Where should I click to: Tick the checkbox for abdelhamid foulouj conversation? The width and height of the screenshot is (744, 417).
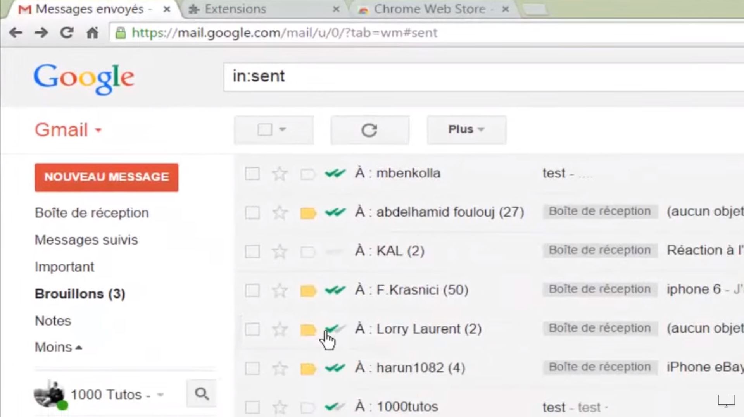252,212
